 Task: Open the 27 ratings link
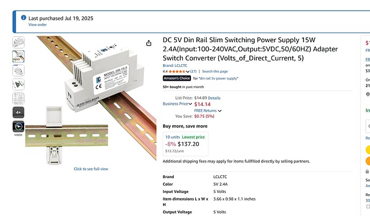[193, 71]
